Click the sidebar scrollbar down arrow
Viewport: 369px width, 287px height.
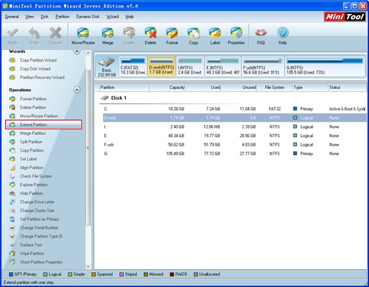(88, 266)
